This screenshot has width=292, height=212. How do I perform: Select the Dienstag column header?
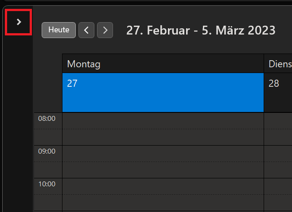click(278, 64)
